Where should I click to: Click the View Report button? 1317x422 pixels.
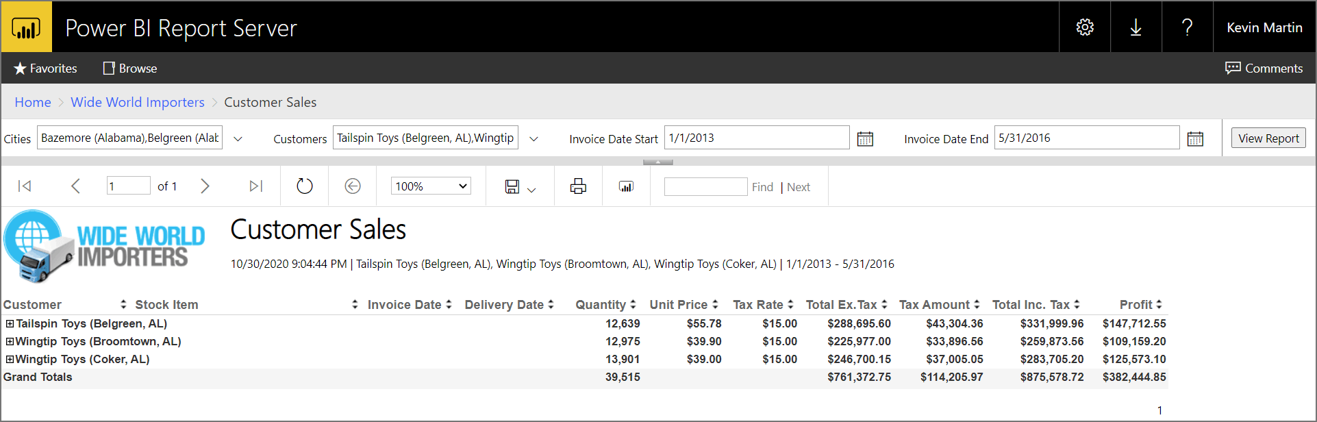(x=1268, y=138)
